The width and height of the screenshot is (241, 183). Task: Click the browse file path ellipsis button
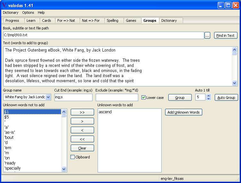tap(207, 36)
